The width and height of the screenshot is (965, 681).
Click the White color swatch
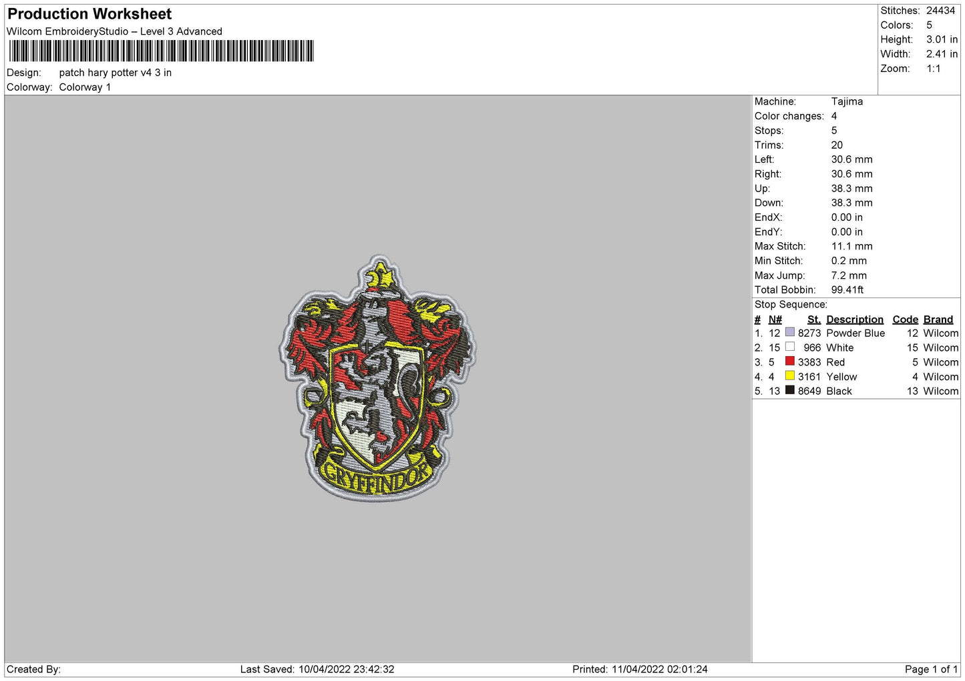(x=790, y=347)
